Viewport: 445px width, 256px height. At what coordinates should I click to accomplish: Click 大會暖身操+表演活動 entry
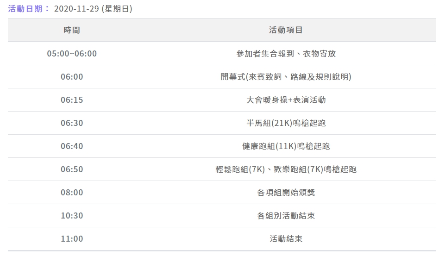pos(286,100)
